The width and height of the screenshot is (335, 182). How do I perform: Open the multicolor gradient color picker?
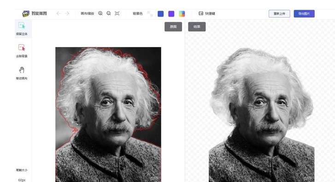(x=182, y=14)
